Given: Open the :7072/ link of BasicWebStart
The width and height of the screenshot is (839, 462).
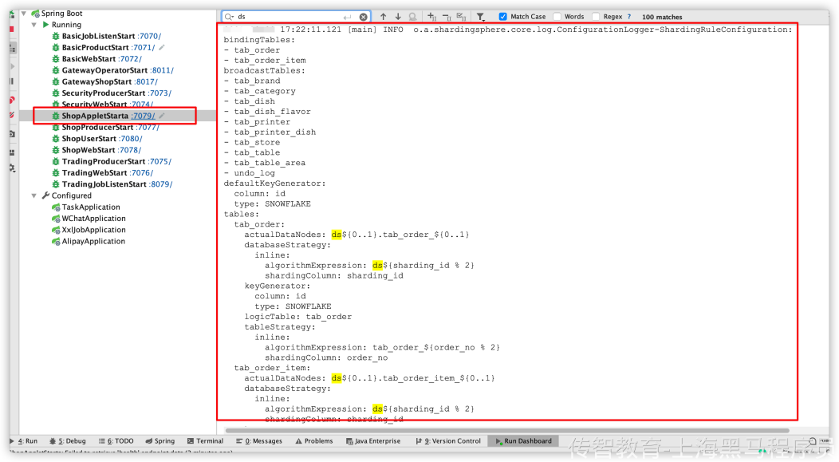Looking at the screenshot, I should coord(130,59).
